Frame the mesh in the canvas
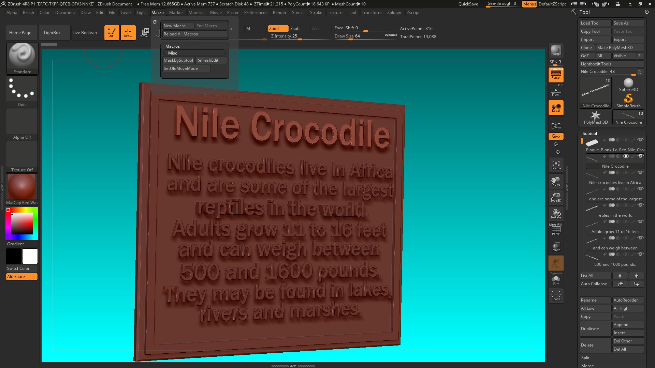This screenshot has height=368, width=655. tap(556, 165)
